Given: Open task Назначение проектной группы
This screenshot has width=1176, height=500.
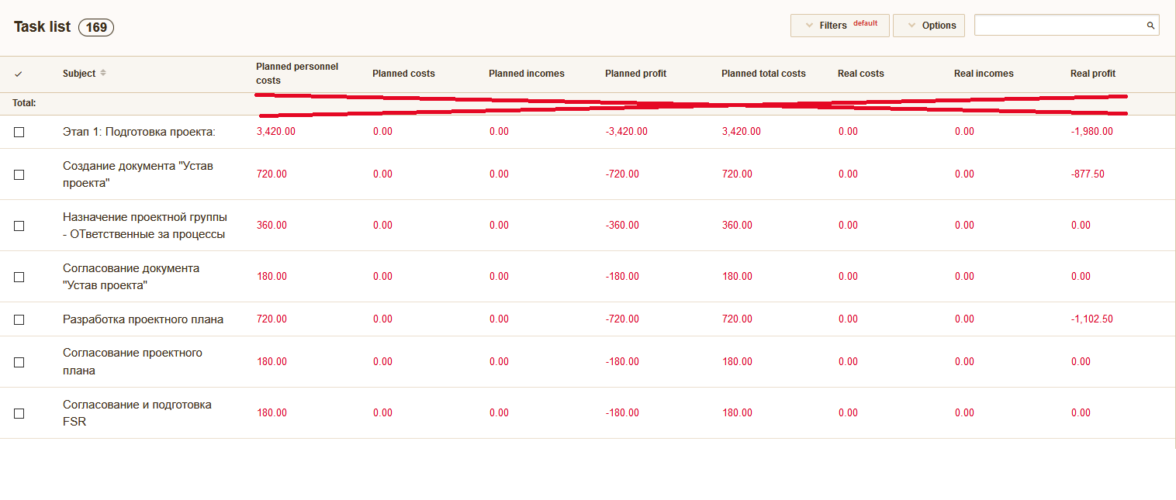Looking at the screenshot, I should click(x=145, y=226).
